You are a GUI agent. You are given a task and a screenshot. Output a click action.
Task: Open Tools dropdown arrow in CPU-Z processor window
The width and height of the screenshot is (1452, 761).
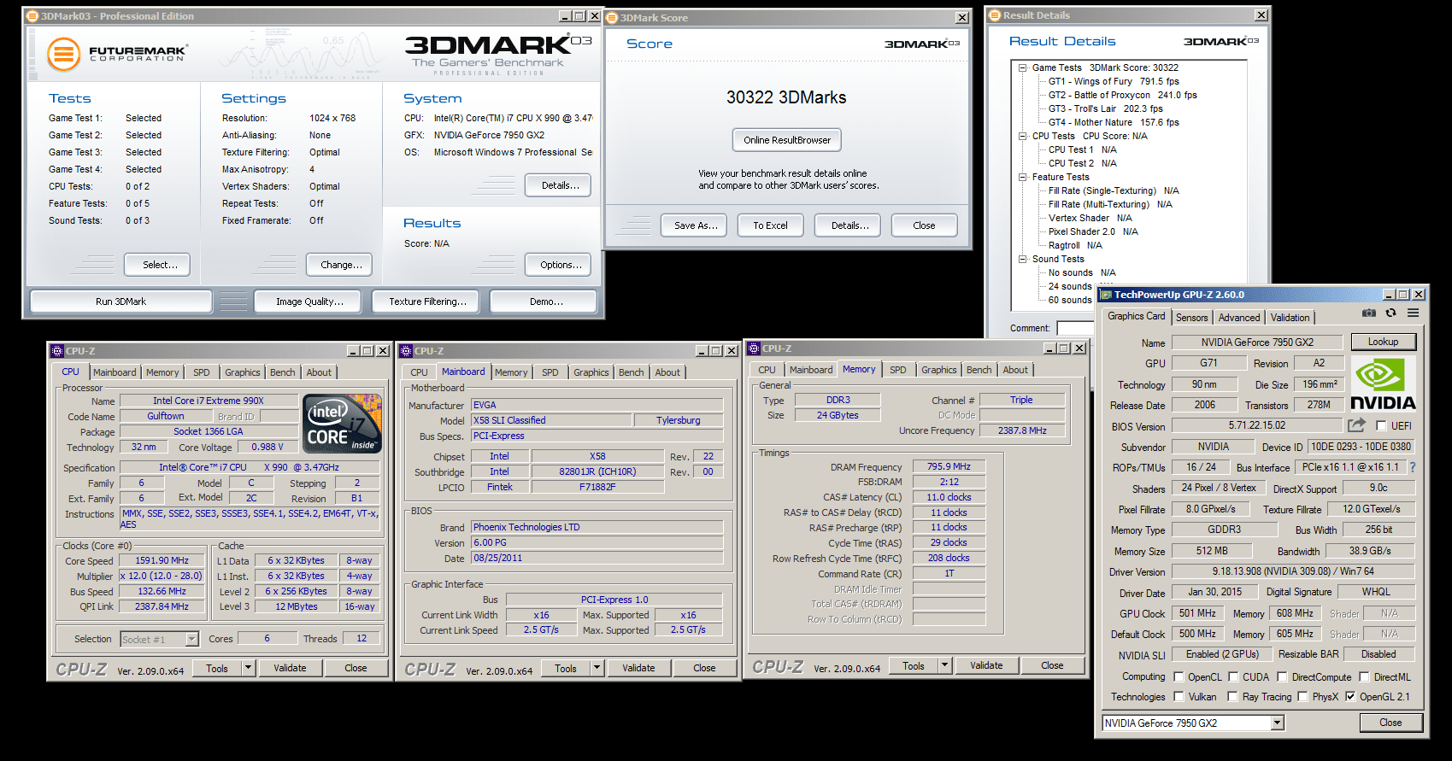tap(249, 668)
